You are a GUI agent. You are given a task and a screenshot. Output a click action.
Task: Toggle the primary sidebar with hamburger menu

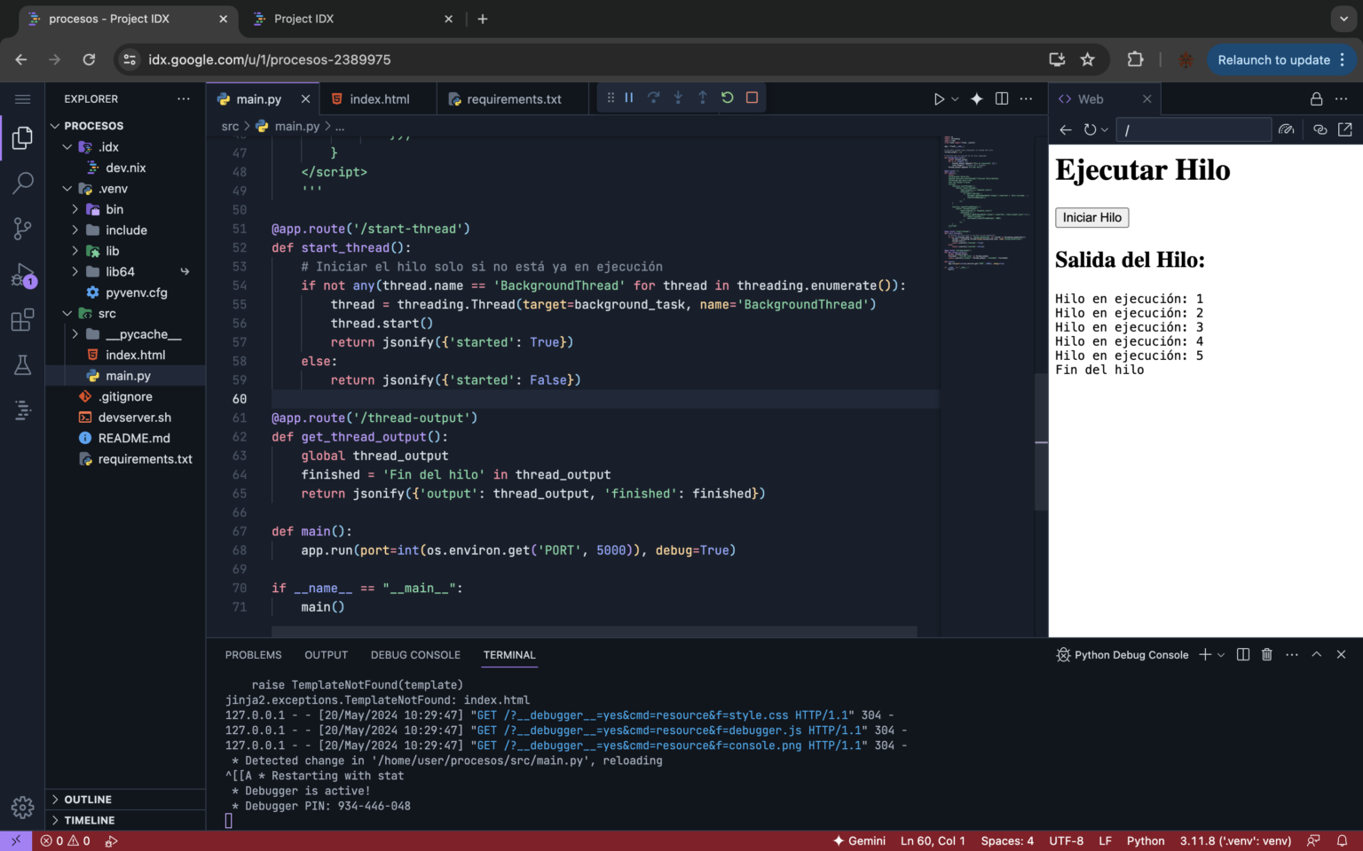22,99
